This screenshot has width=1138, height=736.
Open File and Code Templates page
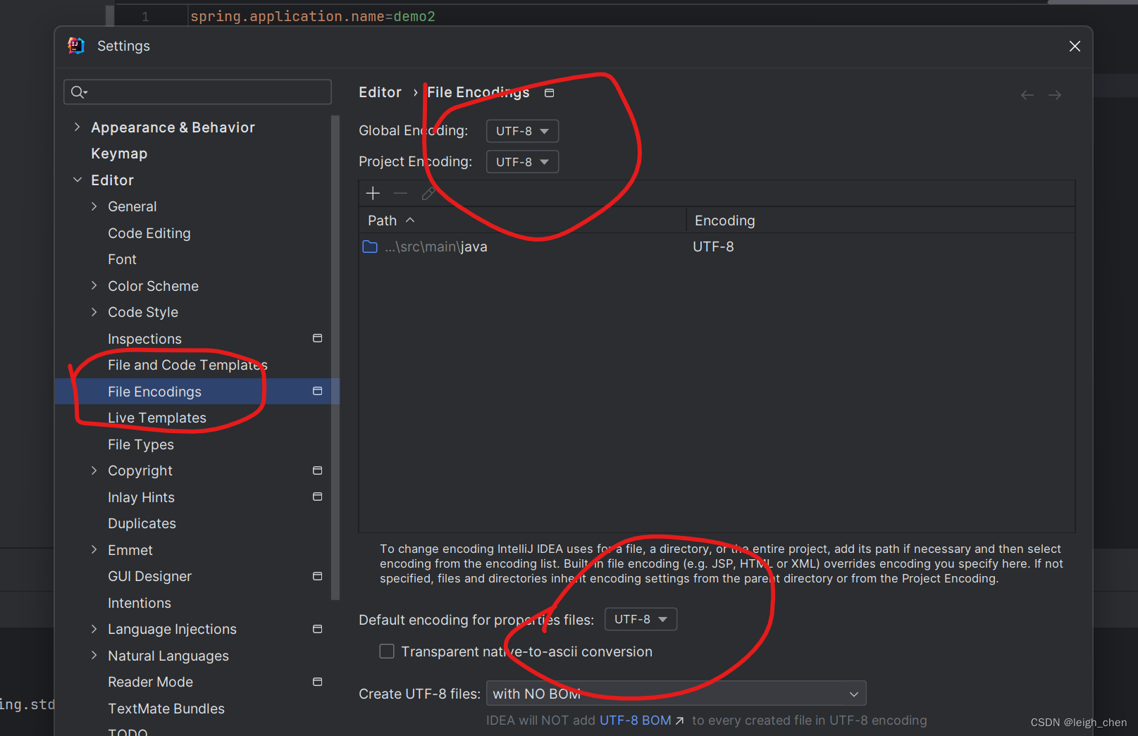tap(187, 365)
